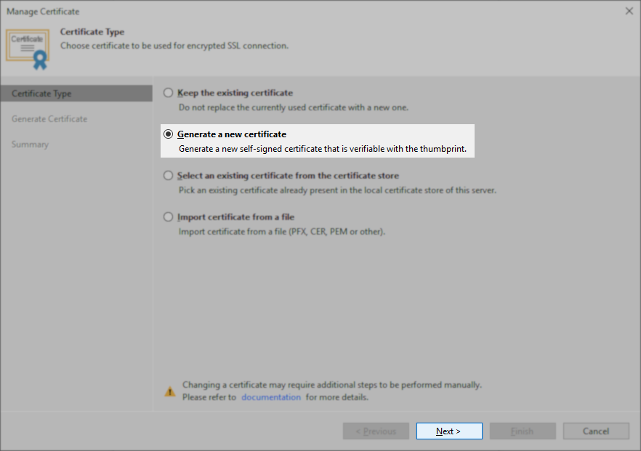
Task: Select Generate a new certificate
Action: [x=168, y=134]
